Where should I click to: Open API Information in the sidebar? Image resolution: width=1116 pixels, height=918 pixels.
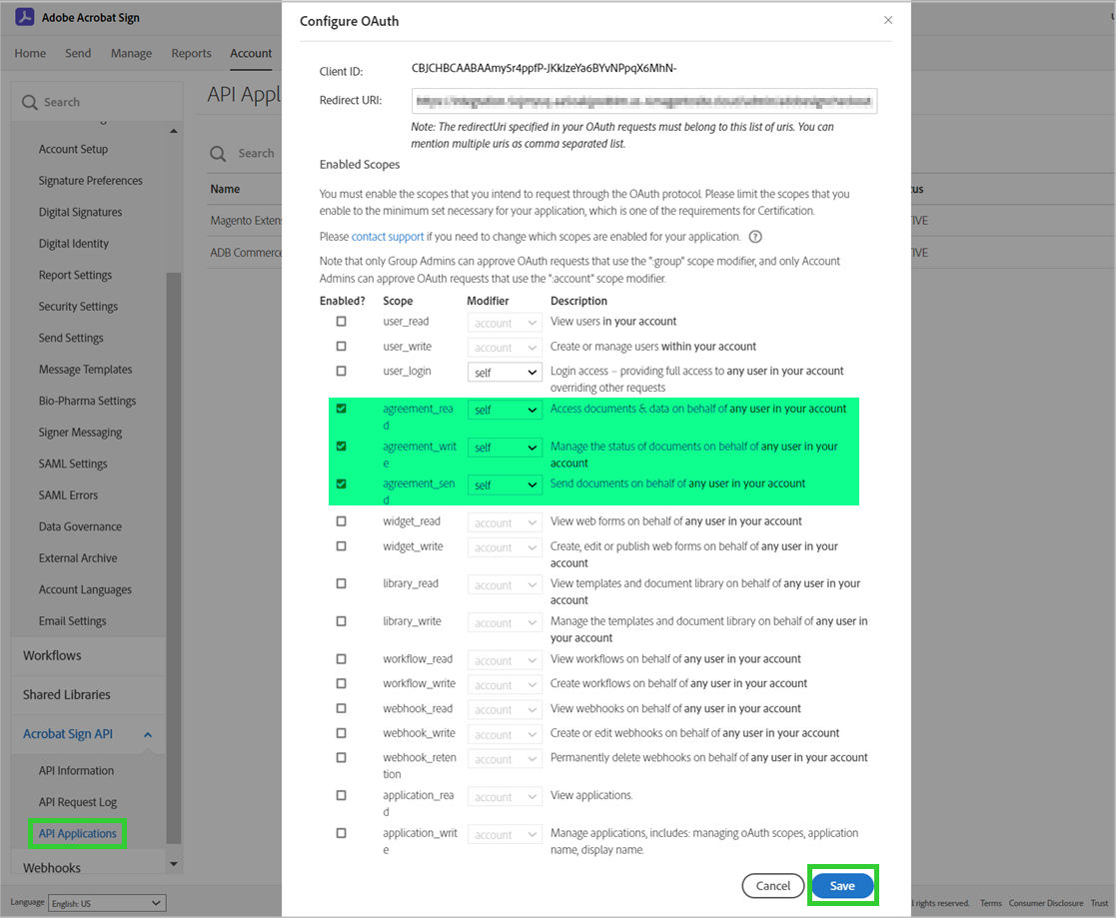(x=76, y=771)
